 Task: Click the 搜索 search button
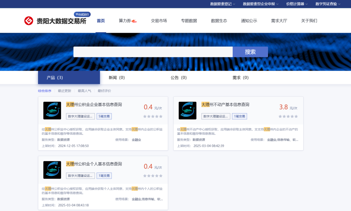250,52
